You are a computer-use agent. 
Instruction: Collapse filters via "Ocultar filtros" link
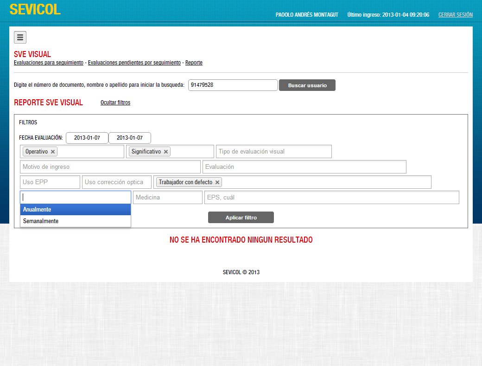pyautogui.click(x=115, y=103)
